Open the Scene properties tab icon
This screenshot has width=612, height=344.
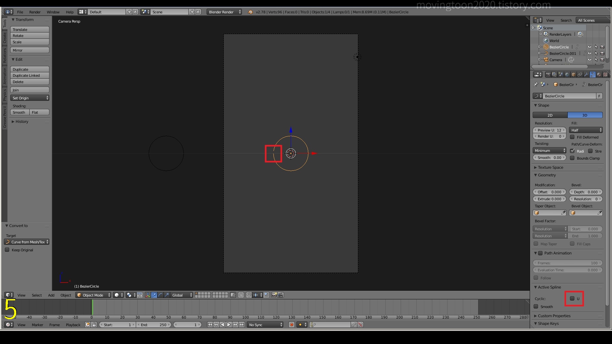point(561,75)
